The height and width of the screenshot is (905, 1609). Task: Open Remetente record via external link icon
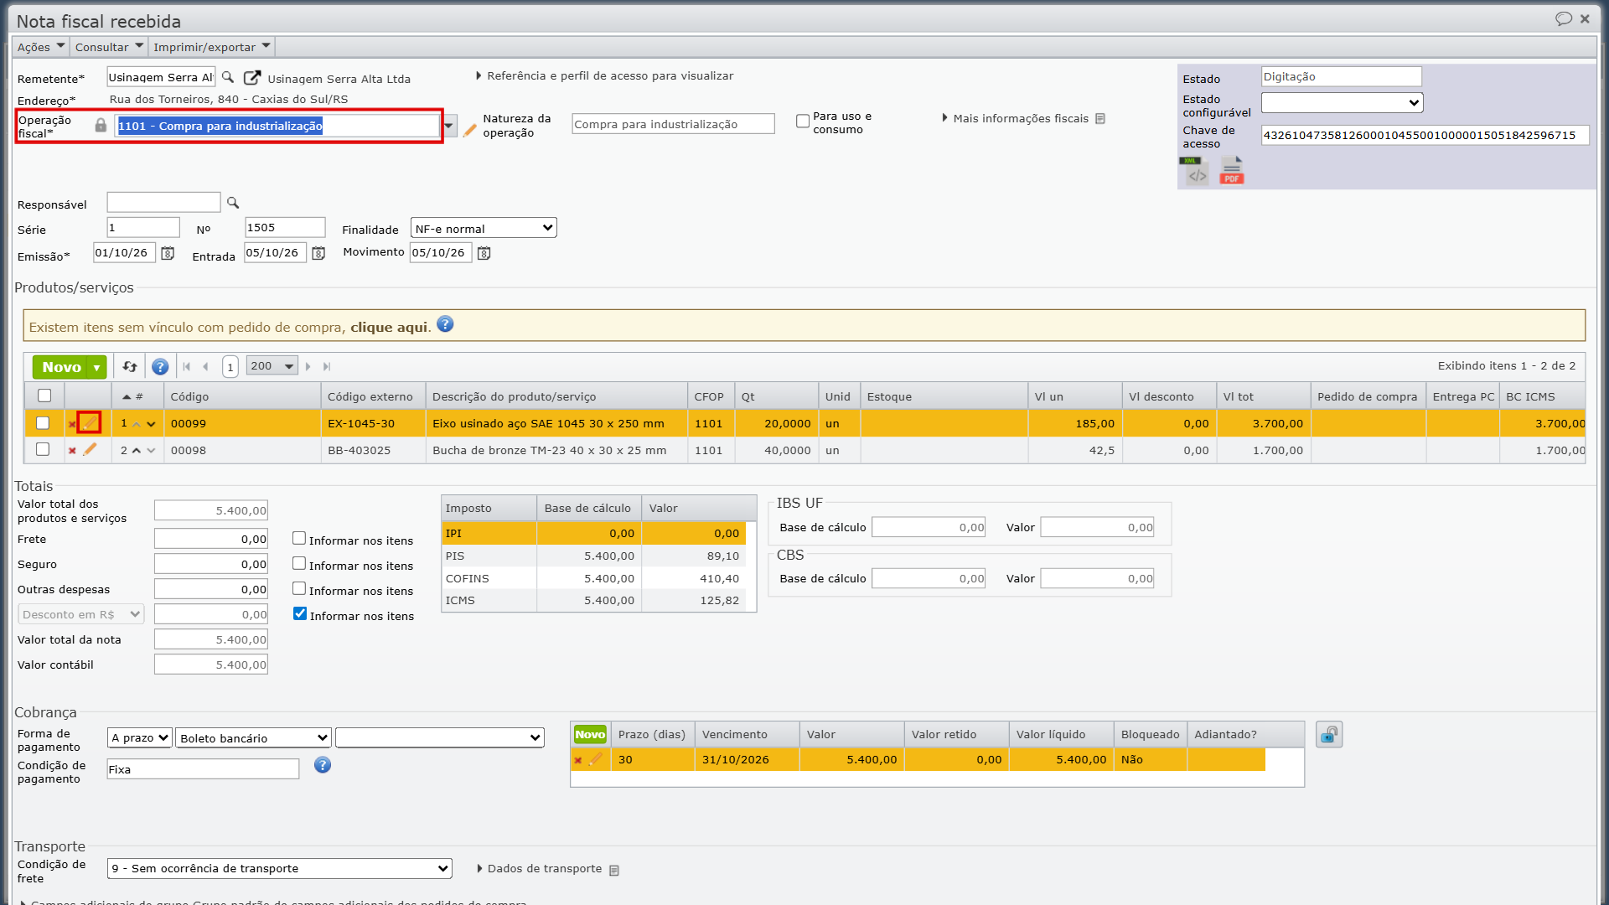coord(251,77)
